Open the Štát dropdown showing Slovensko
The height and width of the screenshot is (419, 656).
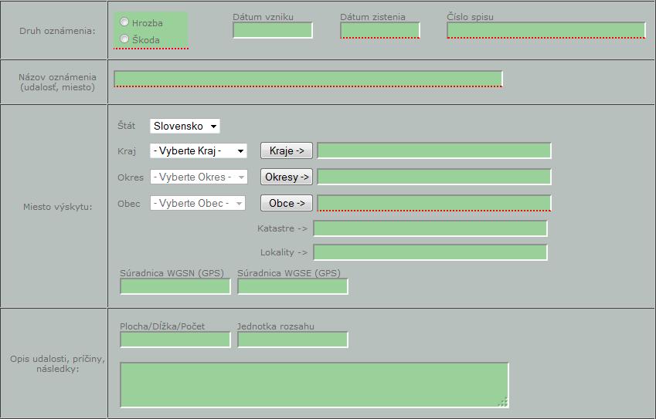(x=185, y=126)
